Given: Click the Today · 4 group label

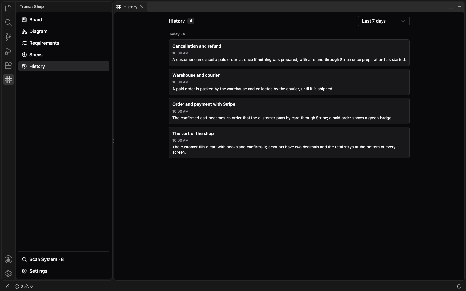Looking at the screenshot, I should [177, 34].
